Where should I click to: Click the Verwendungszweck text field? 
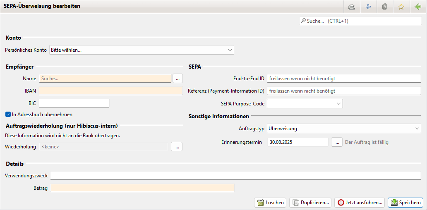click(x=235, y=176)
